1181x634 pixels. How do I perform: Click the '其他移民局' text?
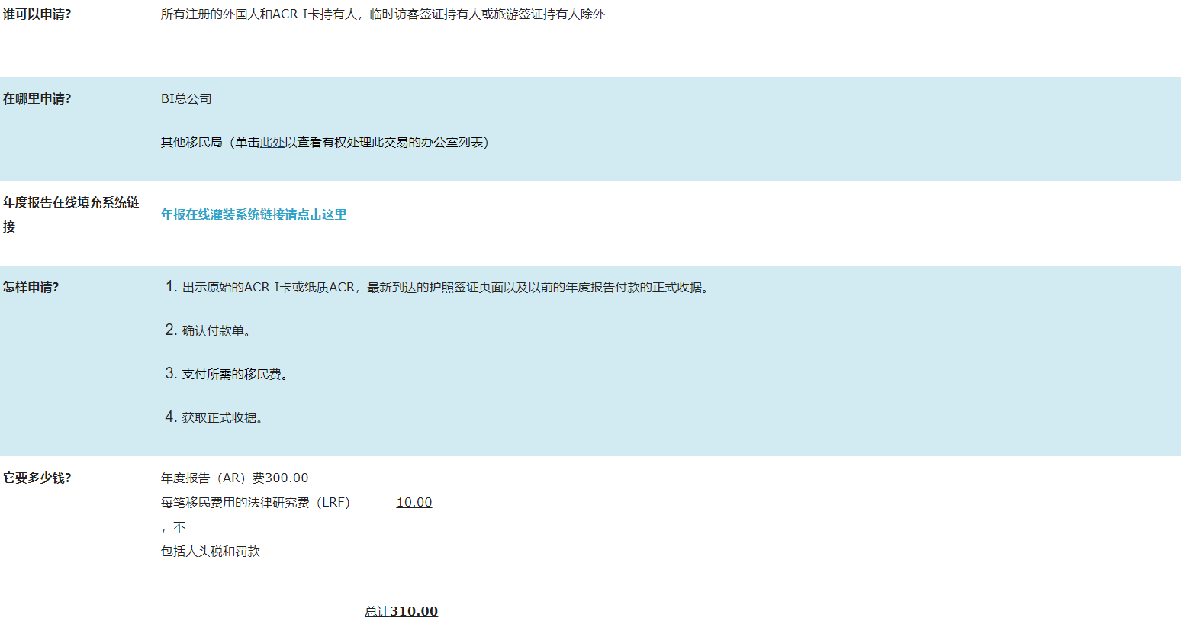(x=191, y=143)
